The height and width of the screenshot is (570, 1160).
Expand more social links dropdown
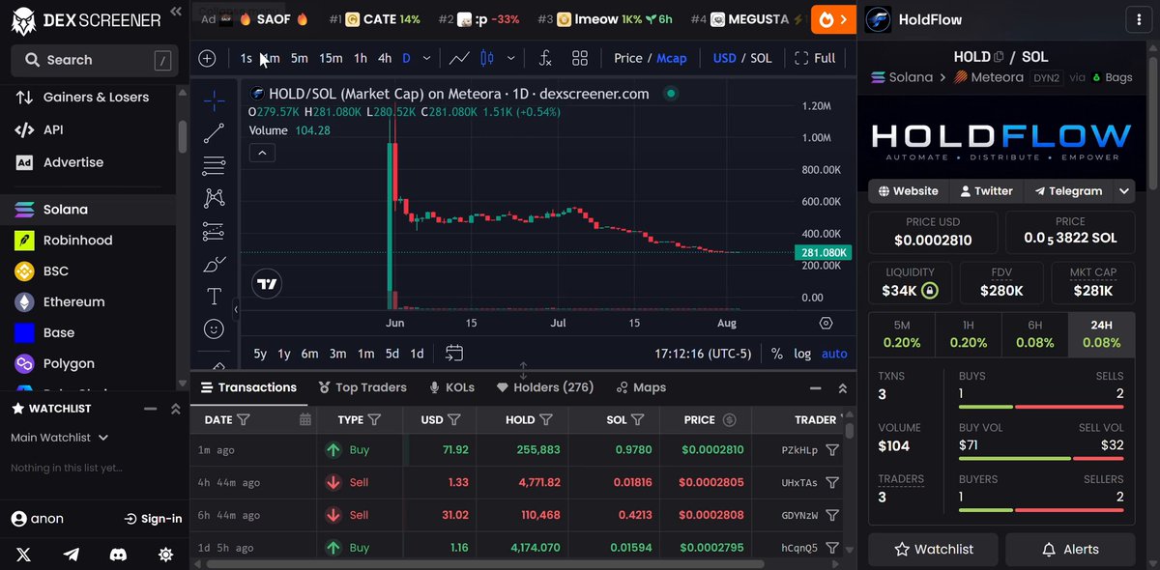click(1123, 191)
